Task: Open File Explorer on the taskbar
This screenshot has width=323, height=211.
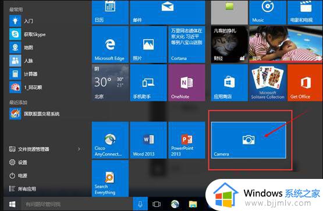Action: coord(193,204)
